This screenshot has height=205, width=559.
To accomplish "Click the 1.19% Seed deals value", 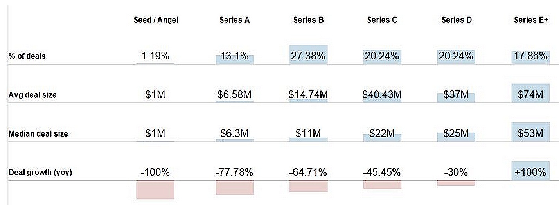I will [x=156, y=56].
